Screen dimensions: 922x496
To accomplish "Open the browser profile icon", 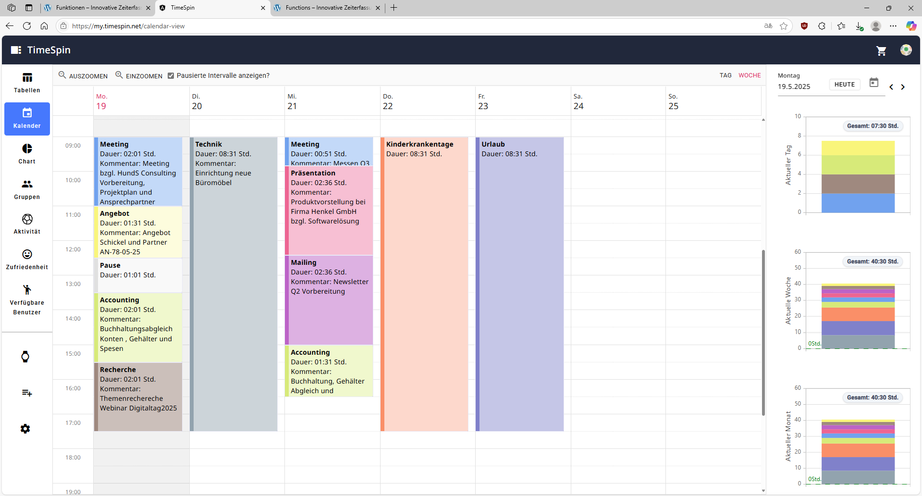I will pos(876,26).
